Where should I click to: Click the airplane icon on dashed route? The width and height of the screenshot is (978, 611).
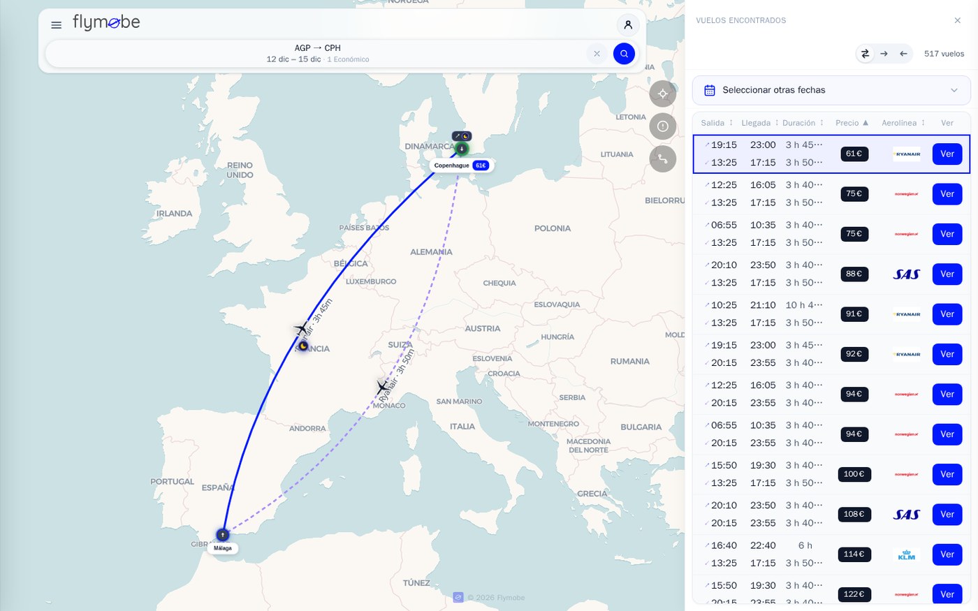tap(382, 386)
